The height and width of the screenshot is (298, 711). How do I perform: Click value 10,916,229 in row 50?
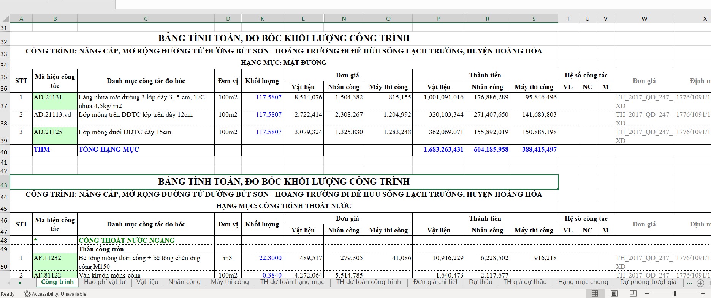pos(439,262)
